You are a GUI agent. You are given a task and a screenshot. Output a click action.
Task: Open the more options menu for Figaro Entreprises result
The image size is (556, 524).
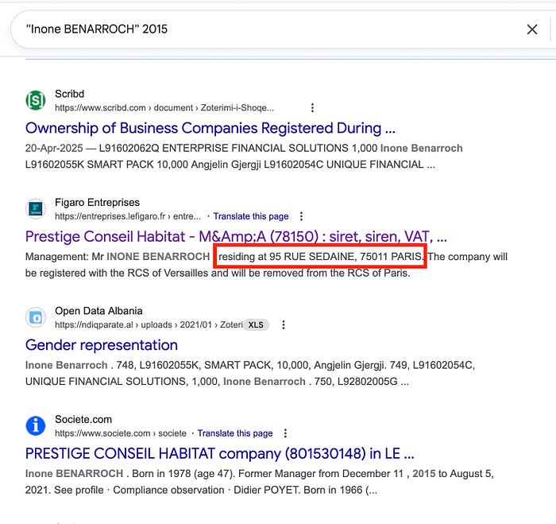click(x=301, y=216)
